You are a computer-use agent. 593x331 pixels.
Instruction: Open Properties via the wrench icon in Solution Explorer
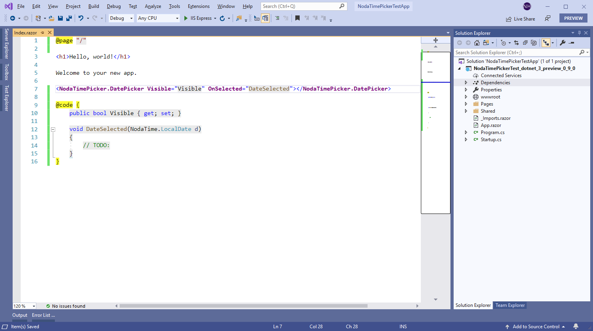tap(562, 43)
